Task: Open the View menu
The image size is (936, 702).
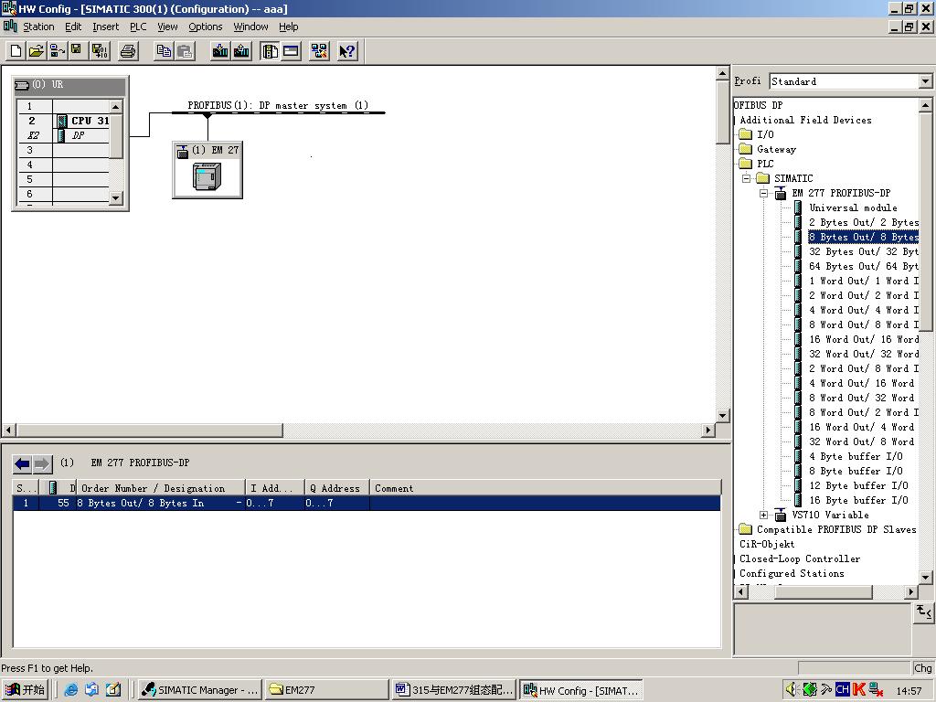Action: tap(167, 27)
